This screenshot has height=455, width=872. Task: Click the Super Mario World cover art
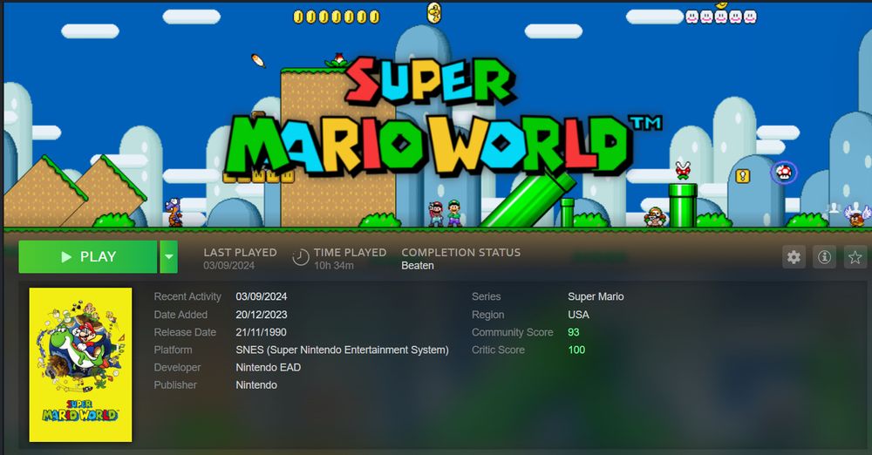point(80,365)
